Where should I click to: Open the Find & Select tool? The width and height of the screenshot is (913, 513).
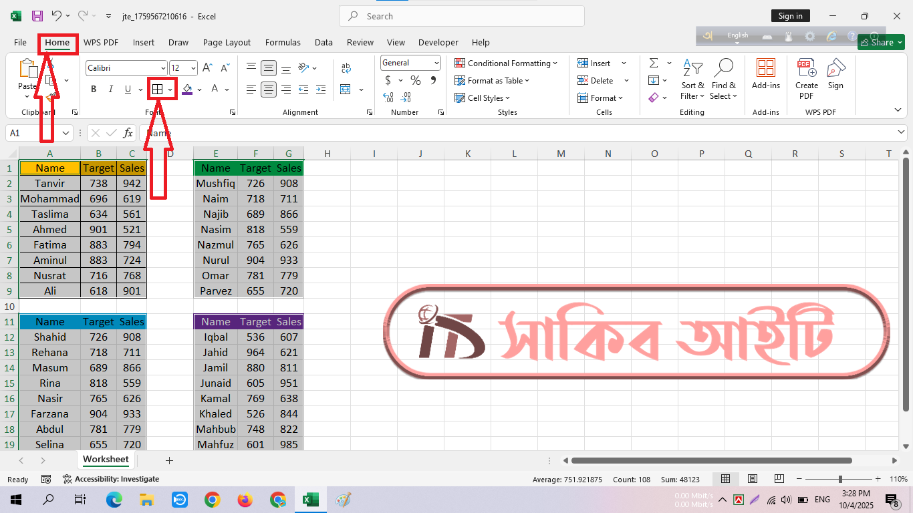tap(723, 79)
